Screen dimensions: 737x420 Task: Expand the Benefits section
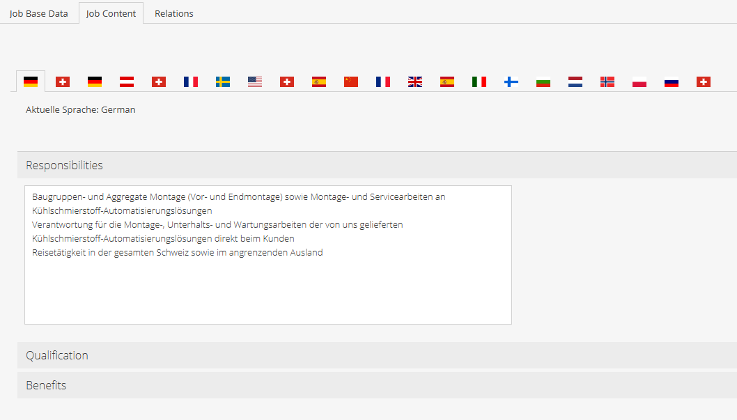tap(46, 385)
